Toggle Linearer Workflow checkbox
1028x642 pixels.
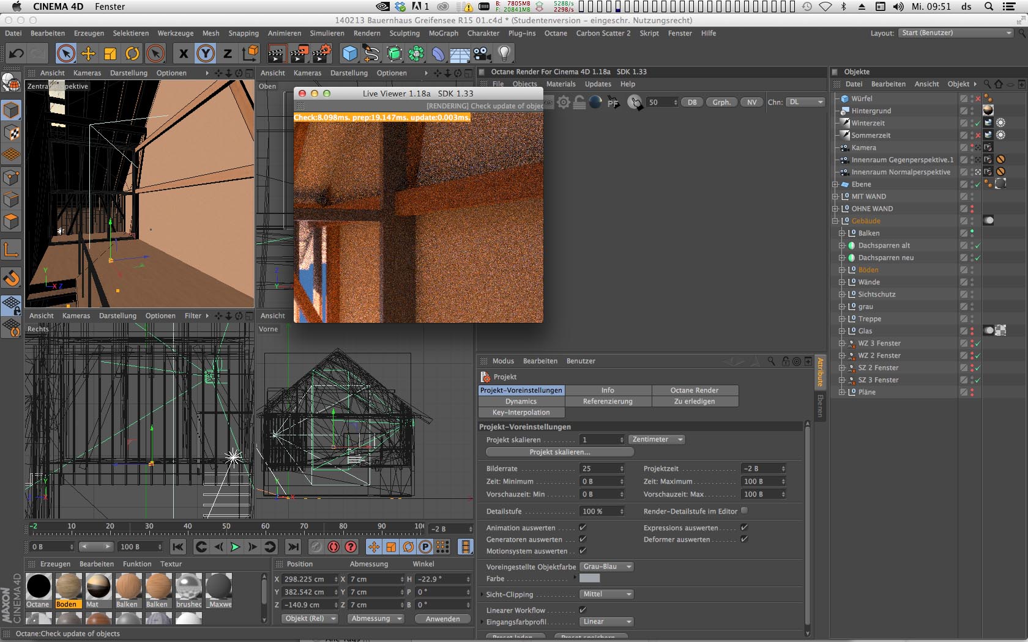click(583, 610)
